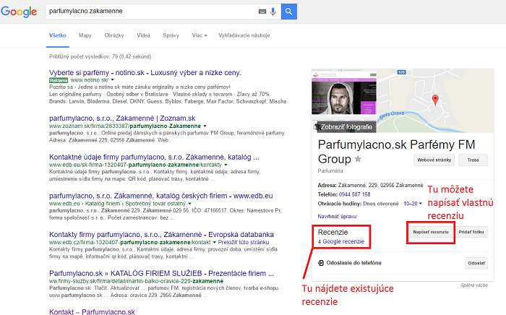
Task: Click the Webové stránky button
Action: click(x=434, y=160)
